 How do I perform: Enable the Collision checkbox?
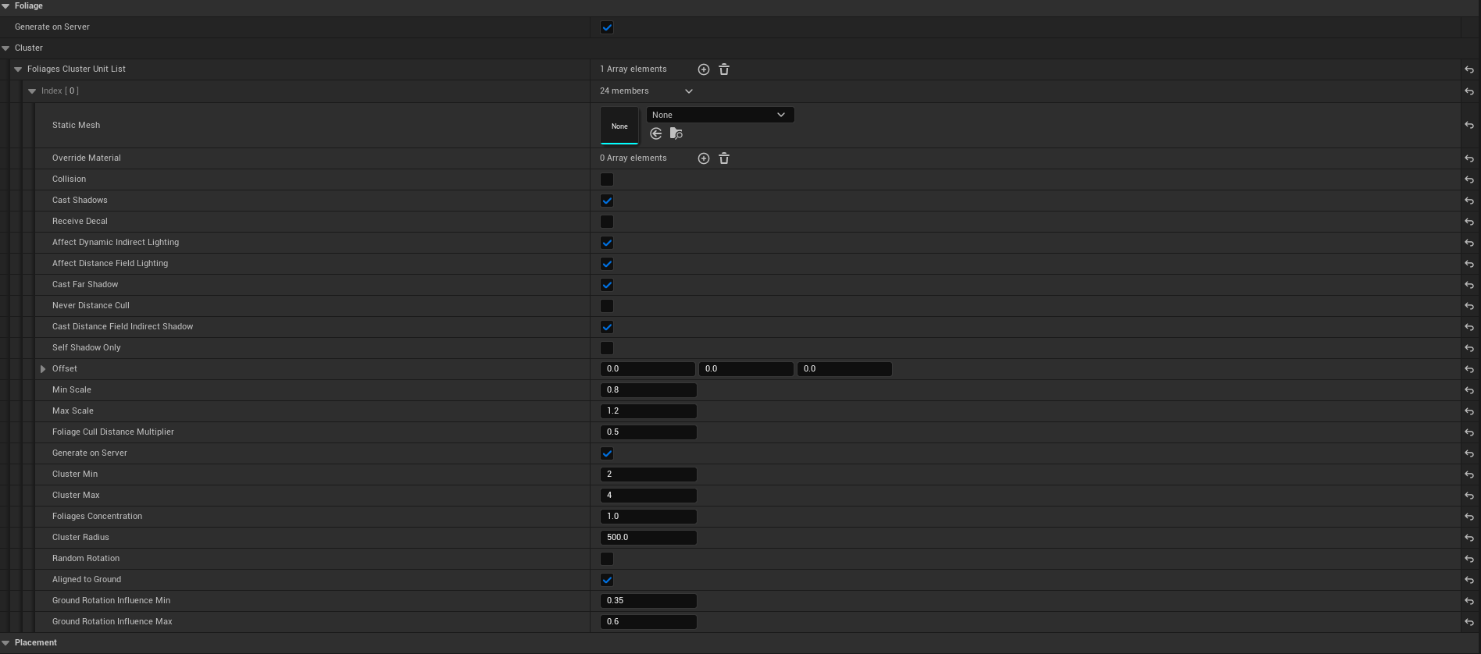pyautogui.click(x=607, y=179)
